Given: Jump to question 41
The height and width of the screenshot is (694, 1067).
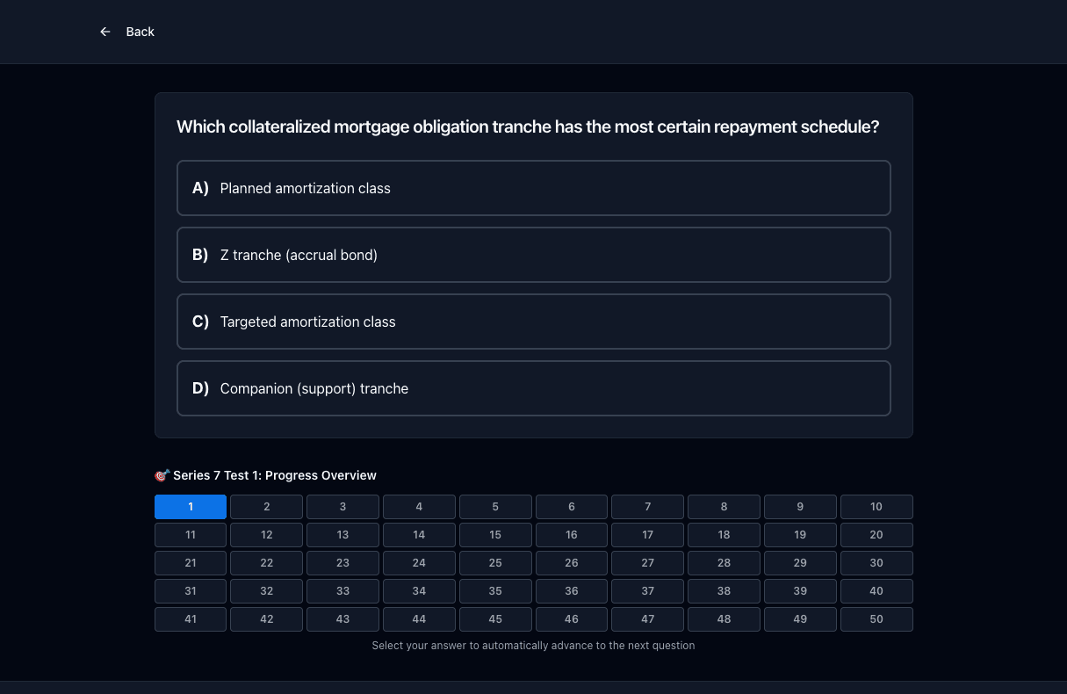Looking at the screenshot, I should tap(191, 619).
